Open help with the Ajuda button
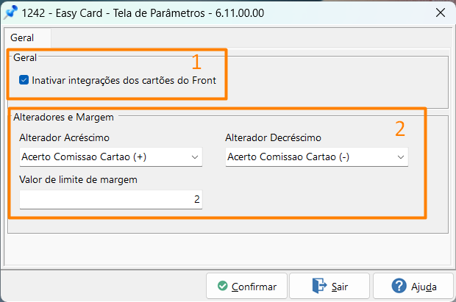This screenshot has height=302, width=456. point(413,287)
